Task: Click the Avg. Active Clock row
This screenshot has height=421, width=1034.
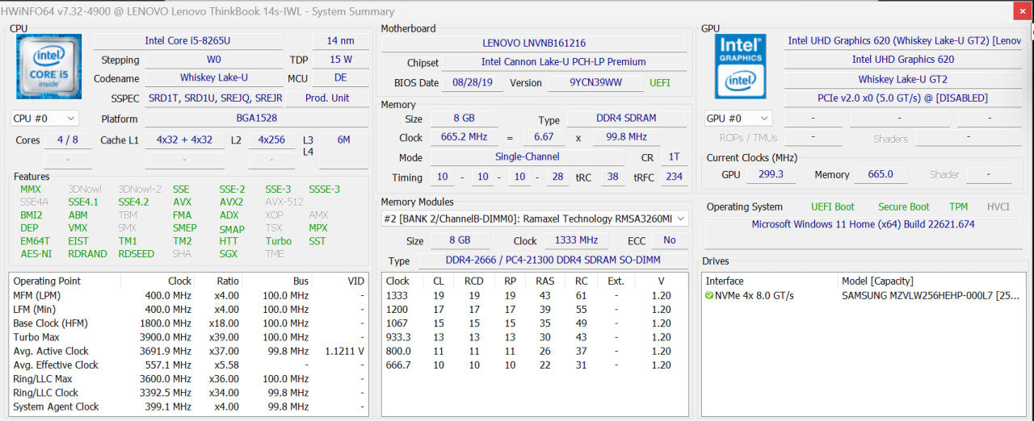Action: (191, 351)
